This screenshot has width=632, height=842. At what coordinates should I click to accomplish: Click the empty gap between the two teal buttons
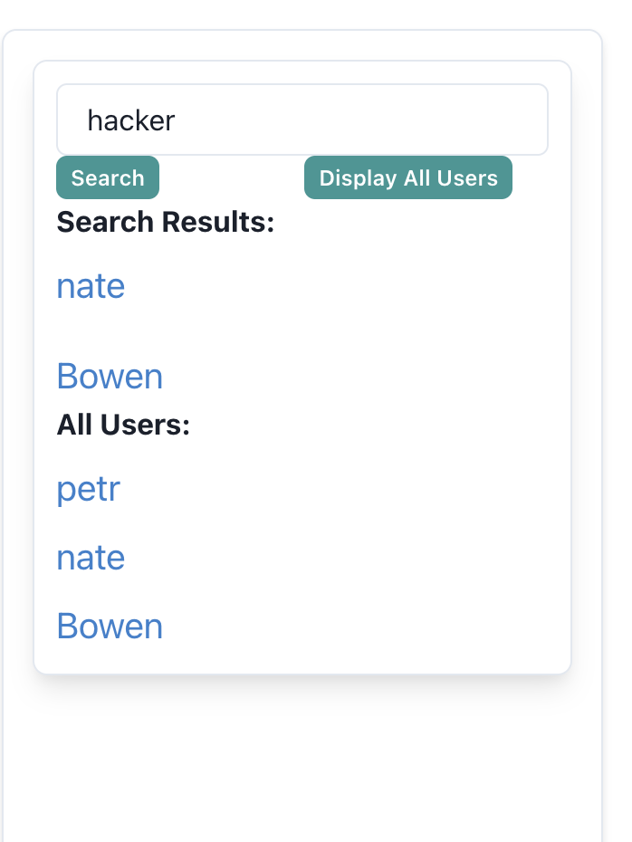point(232,177)
